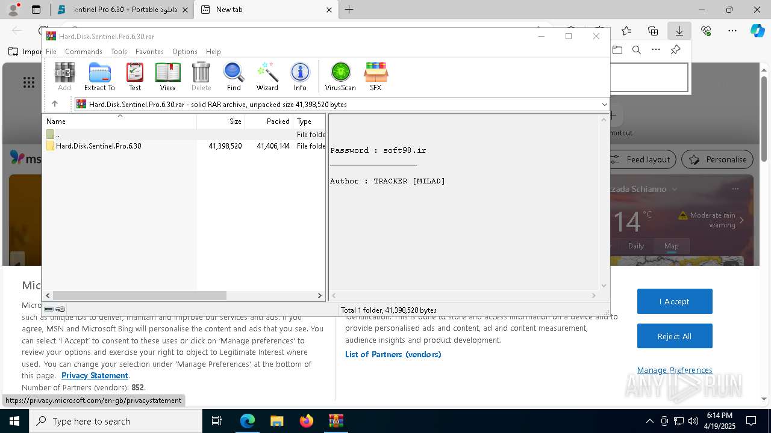This screenshot has width=771, height=433.
Task: Open the Commands menu
Action: tap(84, 52)
